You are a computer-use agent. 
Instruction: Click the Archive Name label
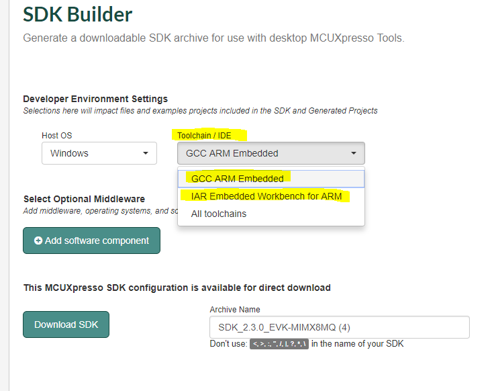click(x=235, y=309)
